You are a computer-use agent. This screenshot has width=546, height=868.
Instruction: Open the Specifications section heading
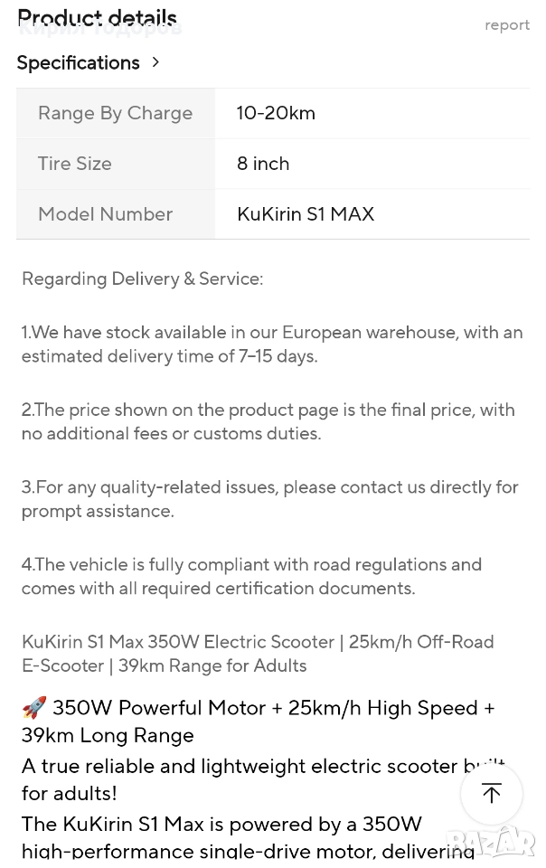[78, 62]
